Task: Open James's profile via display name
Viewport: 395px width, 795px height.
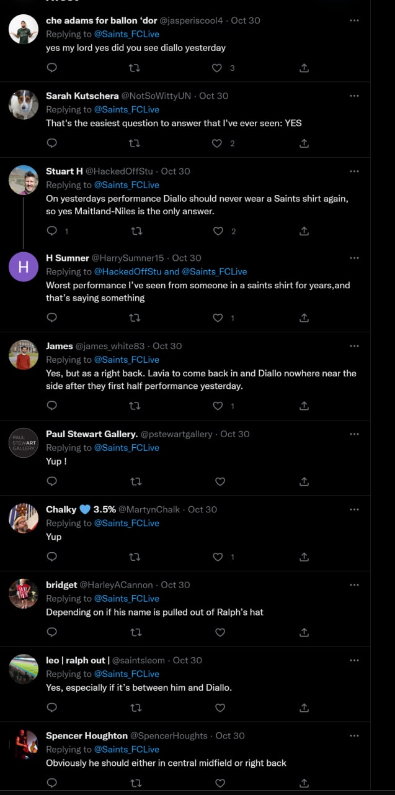Action: tap(60, 346)
